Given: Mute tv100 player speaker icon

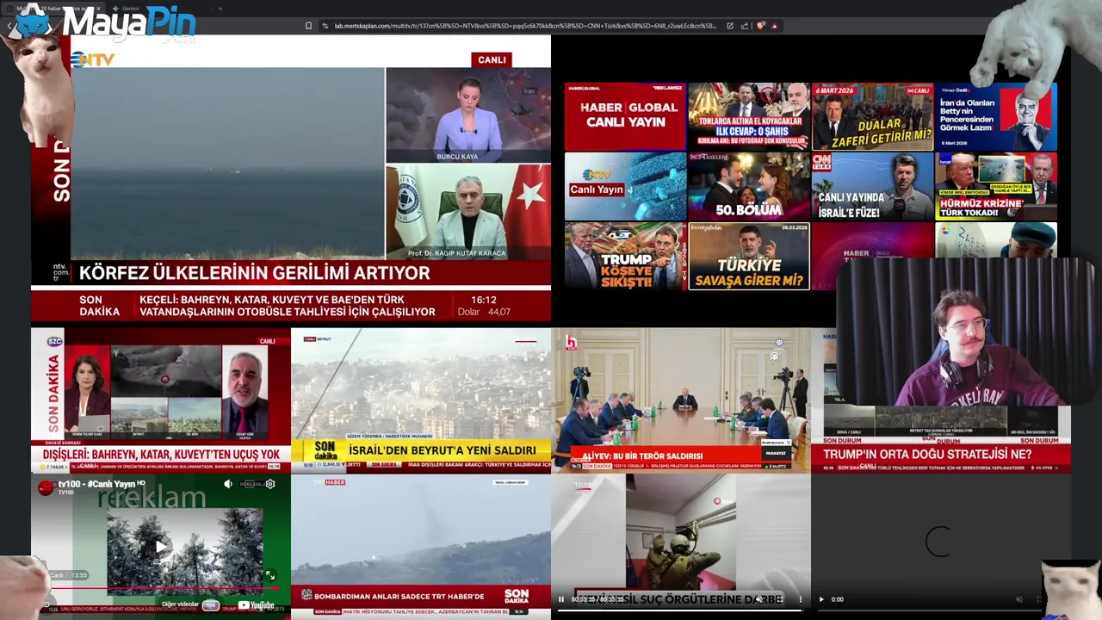Looking at the screenshot, I should 228,484.
